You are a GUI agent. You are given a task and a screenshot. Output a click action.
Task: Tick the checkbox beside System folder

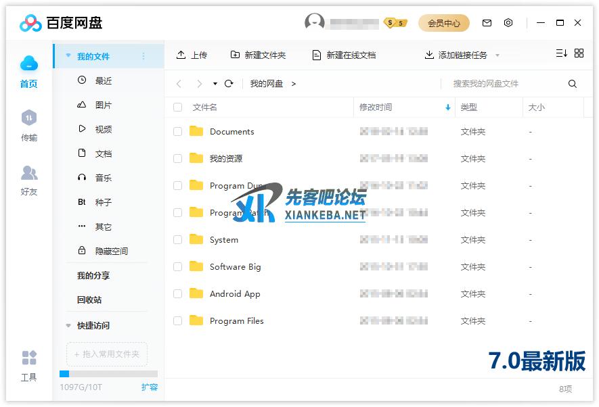pos(178,240)
